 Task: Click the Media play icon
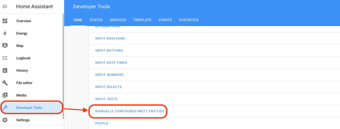pyautogui.click(x=5, y=95)
